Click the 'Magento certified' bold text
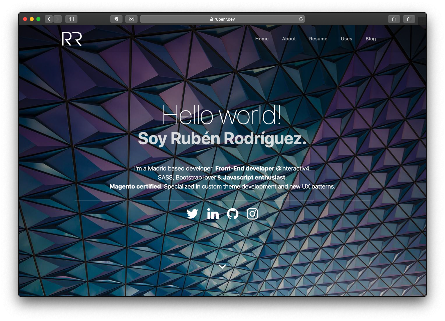This screenshot has width=445, height=321. (135, 187)
